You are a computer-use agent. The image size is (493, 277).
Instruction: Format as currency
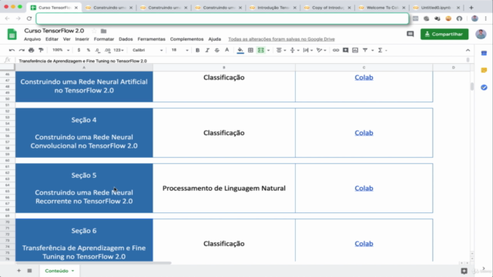pyautogui.click(x=79, y=50)
